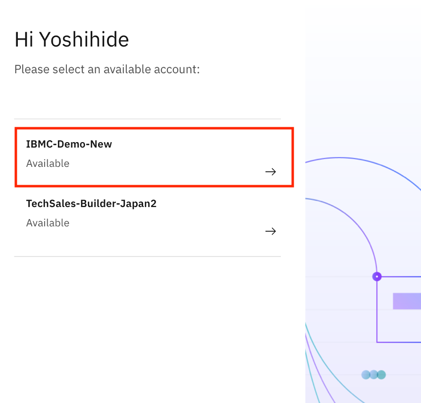Click the word "Yoshihide" in the heading

coord(84,40)
